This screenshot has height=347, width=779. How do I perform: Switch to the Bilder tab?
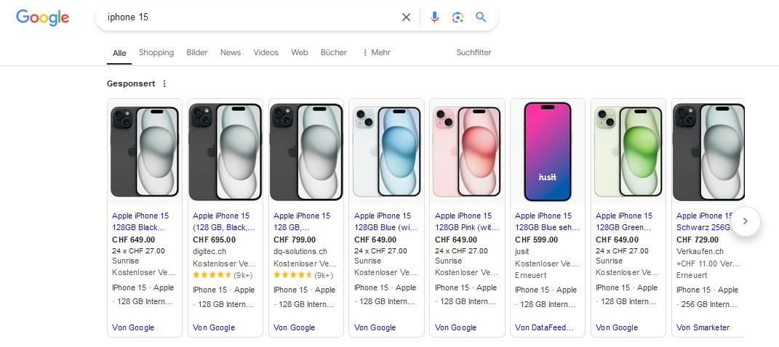(197, 52)
